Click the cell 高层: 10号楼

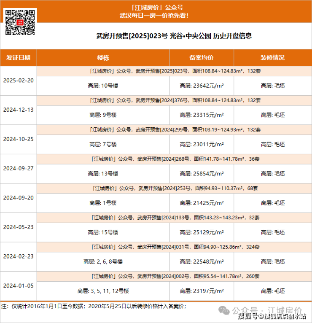pos(103,86)
